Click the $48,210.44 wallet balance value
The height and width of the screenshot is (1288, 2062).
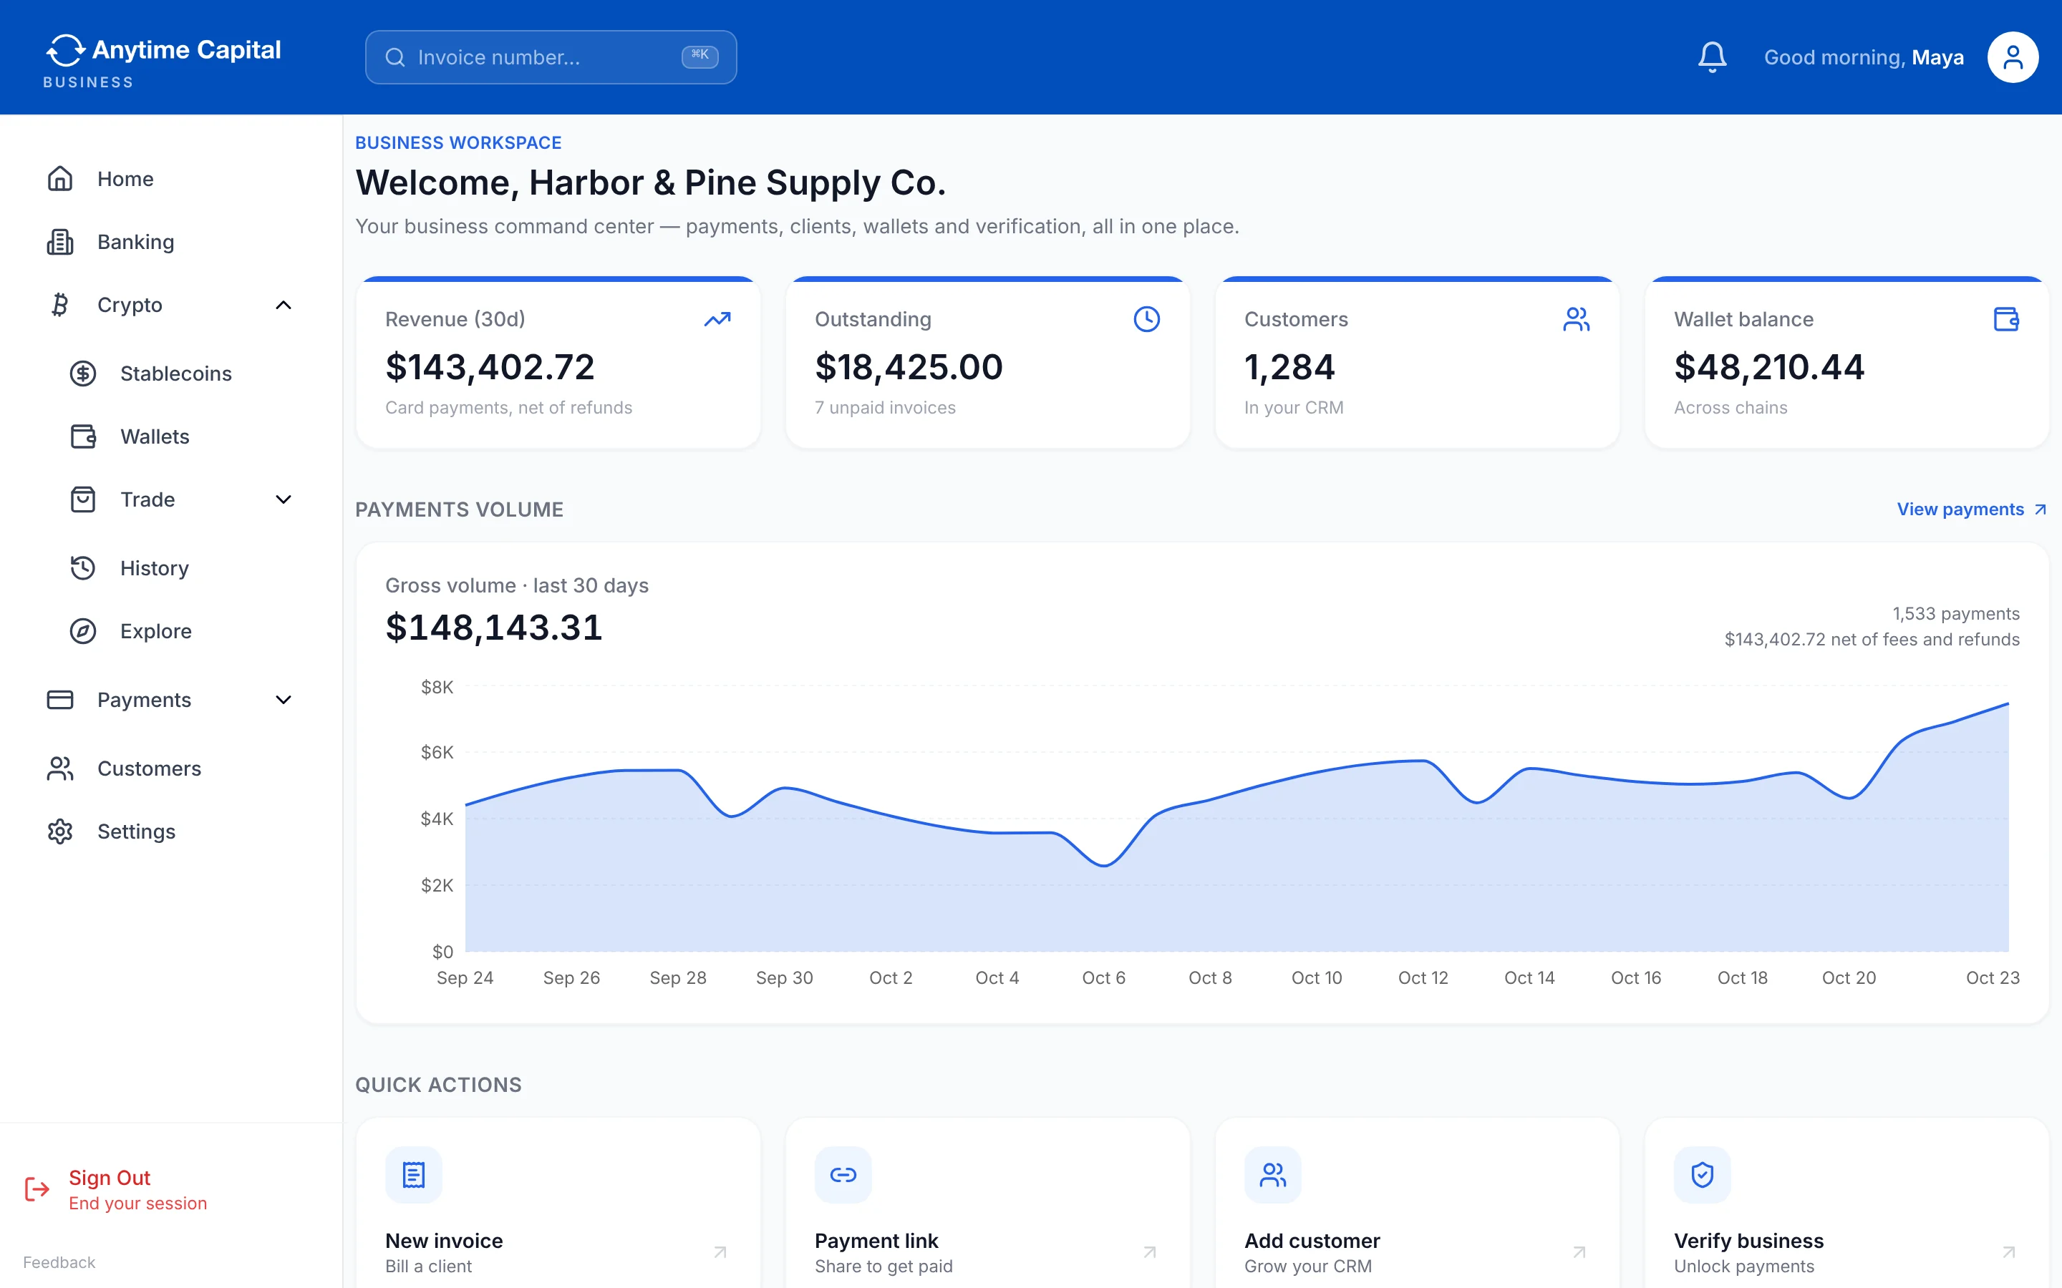(1769, 367)
